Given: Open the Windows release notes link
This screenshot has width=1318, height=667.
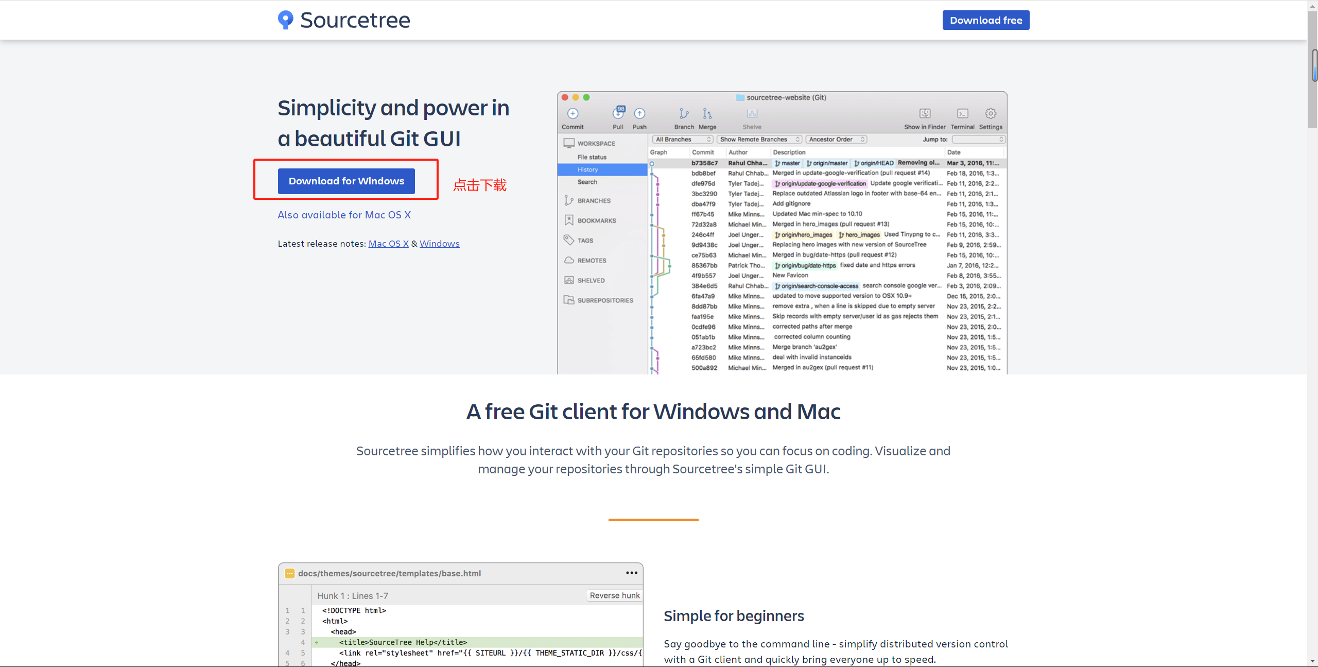Looking at the screenshot, I should [439, 244].
